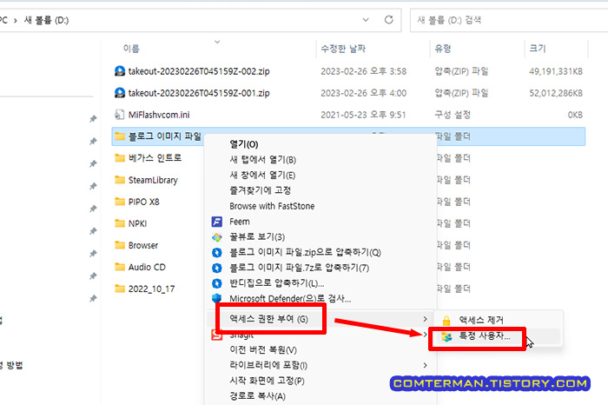Expand 라이브러리에 포함 submenu arrow

(425, 365)
